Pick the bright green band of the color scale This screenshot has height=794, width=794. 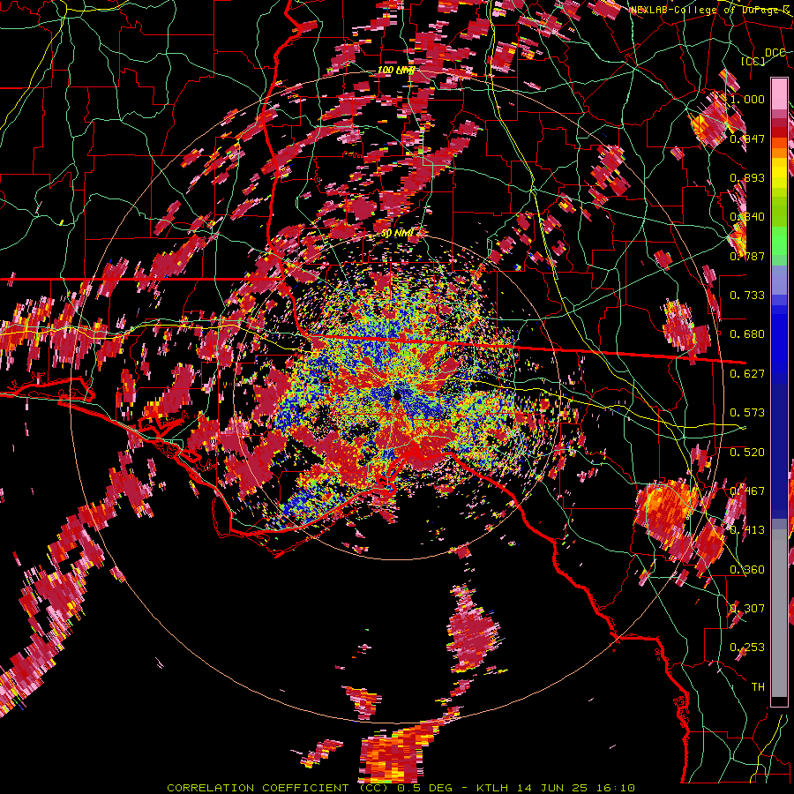click(779, 241)
